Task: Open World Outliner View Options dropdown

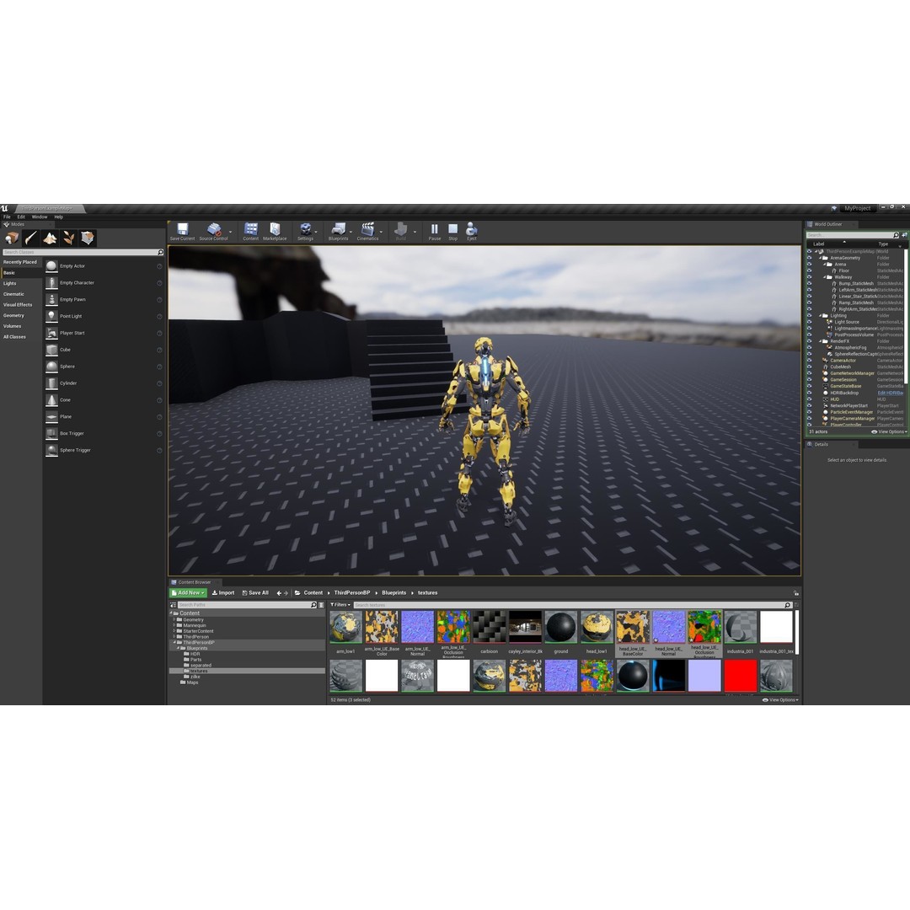Action: 889,431
